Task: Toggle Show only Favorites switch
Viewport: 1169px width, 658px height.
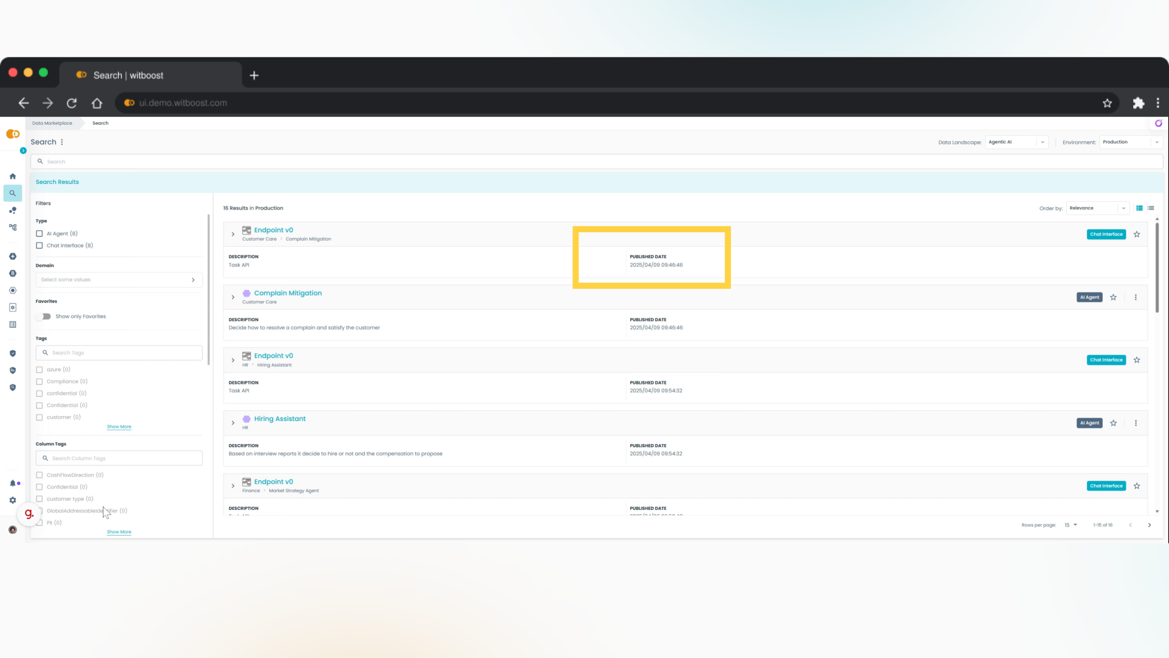Action: [x=43, y=317]
